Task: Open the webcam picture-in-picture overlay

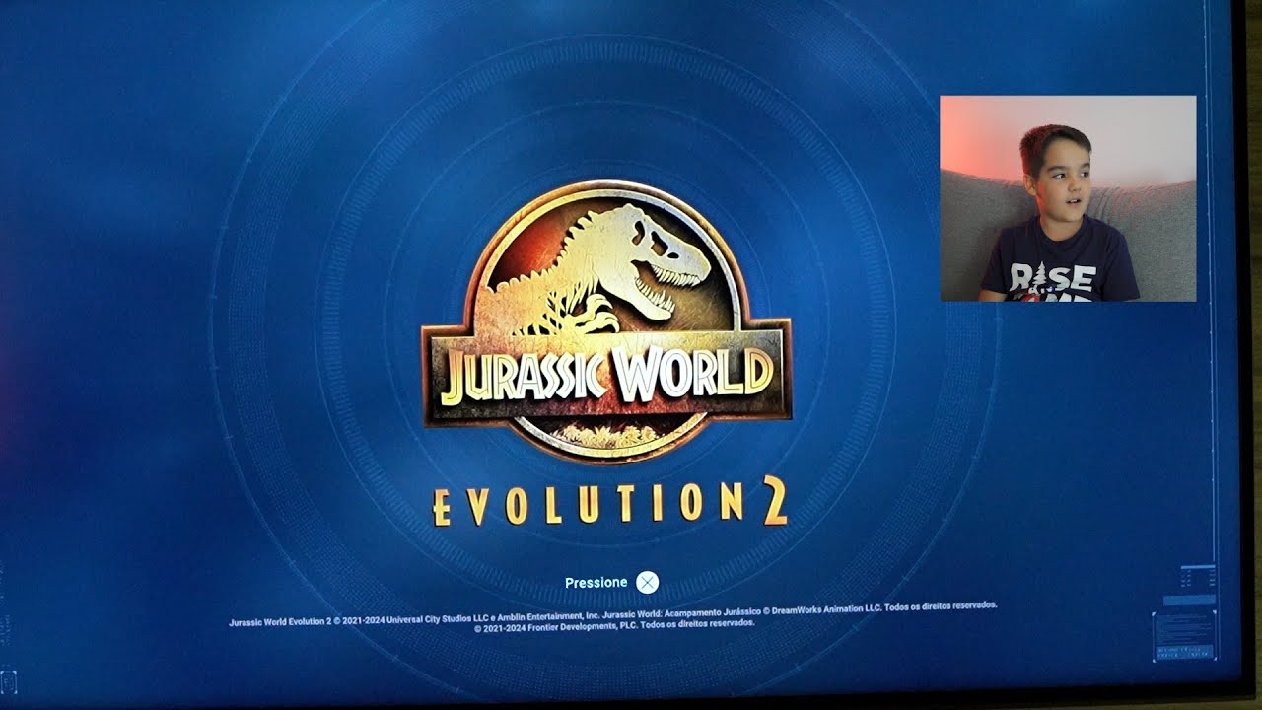Action: coord(1068,198)
